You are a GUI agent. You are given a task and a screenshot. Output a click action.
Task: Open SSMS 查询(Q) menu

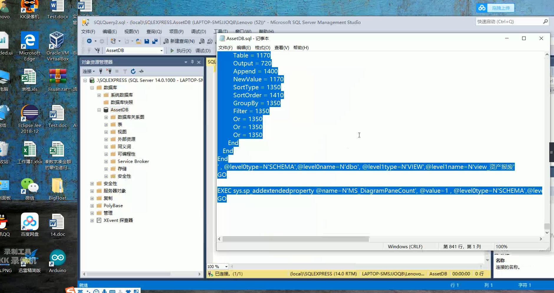(154, 32)
